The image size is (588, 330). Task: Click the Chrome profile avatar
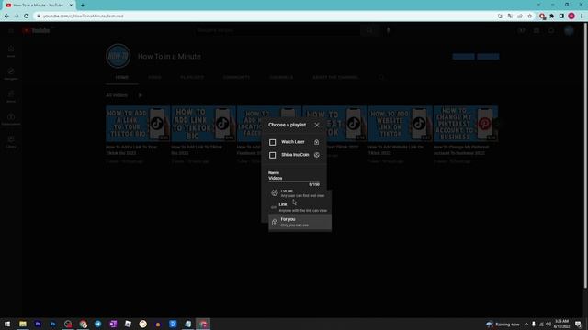(x=571, y=16)
